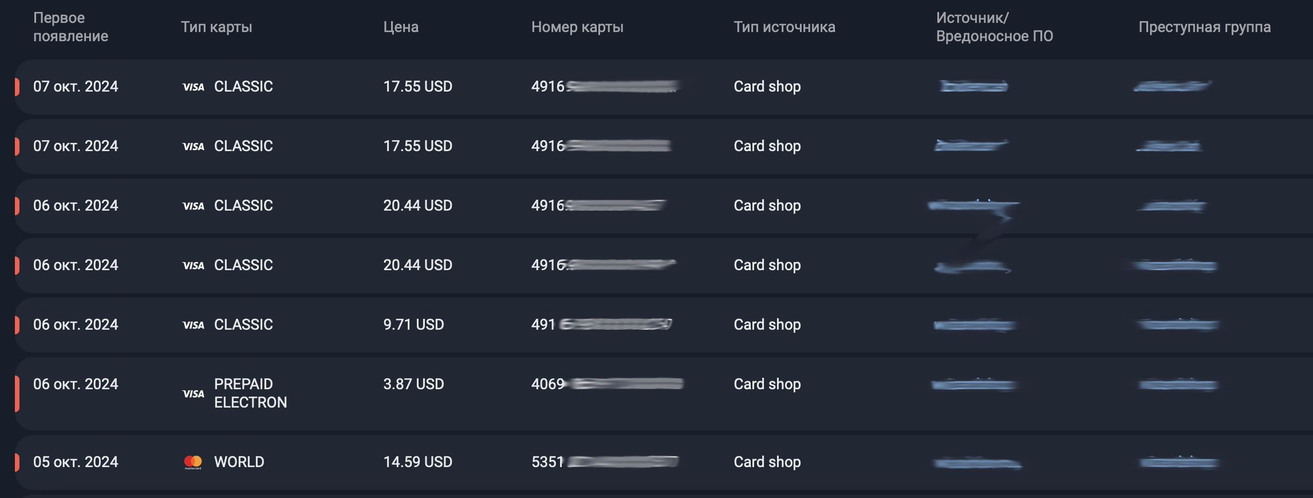Select the 05 окт. 2024 date cell
Viewport: 1313px width, 498px height.
pyautogui.click(x=76, y=462)
